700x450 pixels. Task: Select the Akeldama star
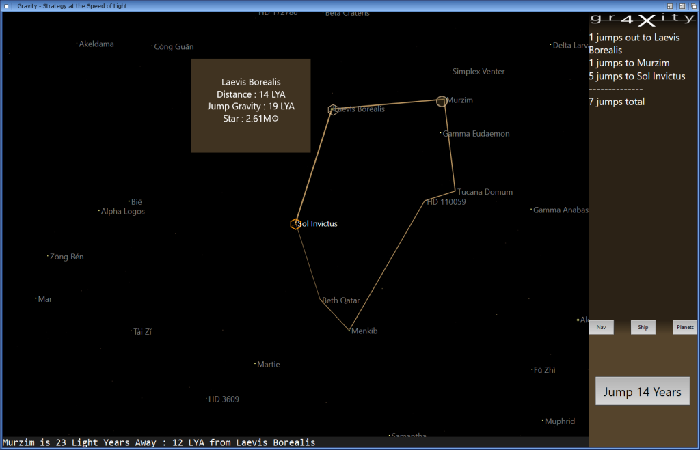coord(77,44)
